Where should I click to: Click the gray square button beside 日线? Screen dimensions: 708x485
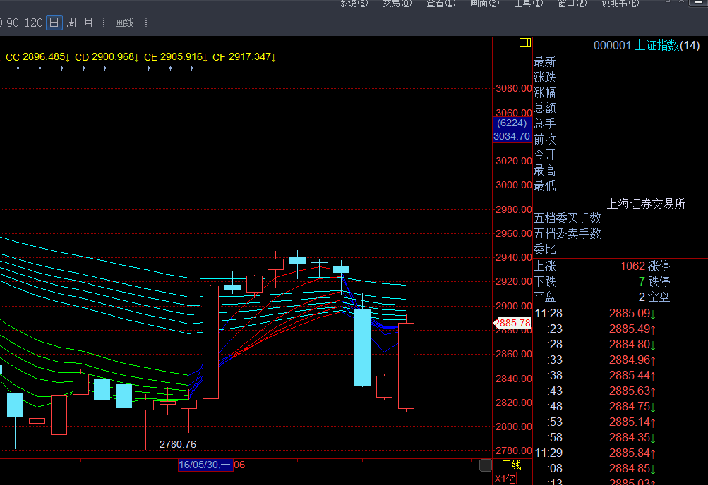click(485, 465)
